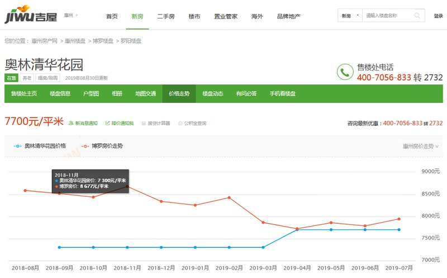Switch to the 地图交通 tab
This screenshot has width=447, height=278.
tap(145, 93)
